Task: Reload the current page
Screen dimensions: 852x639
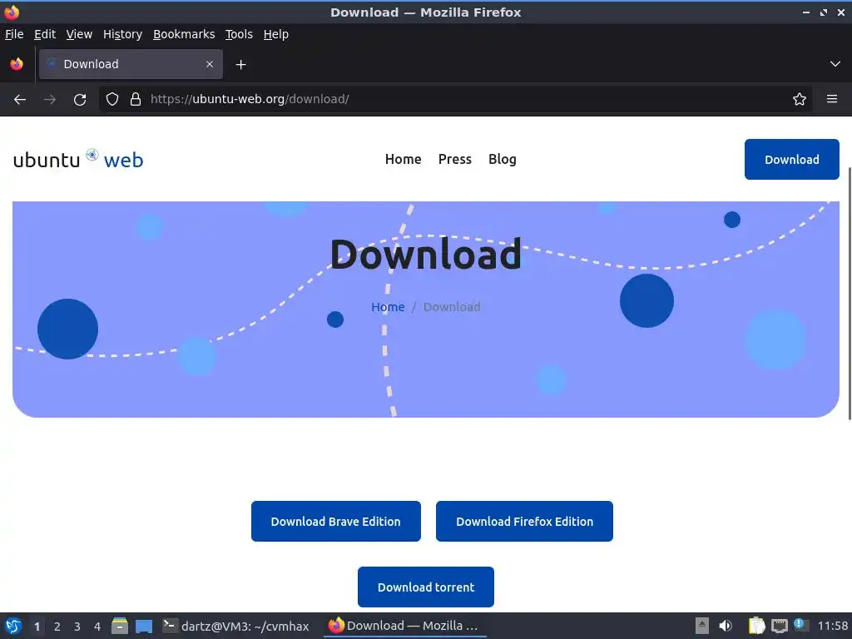Action: click(80, 100)
